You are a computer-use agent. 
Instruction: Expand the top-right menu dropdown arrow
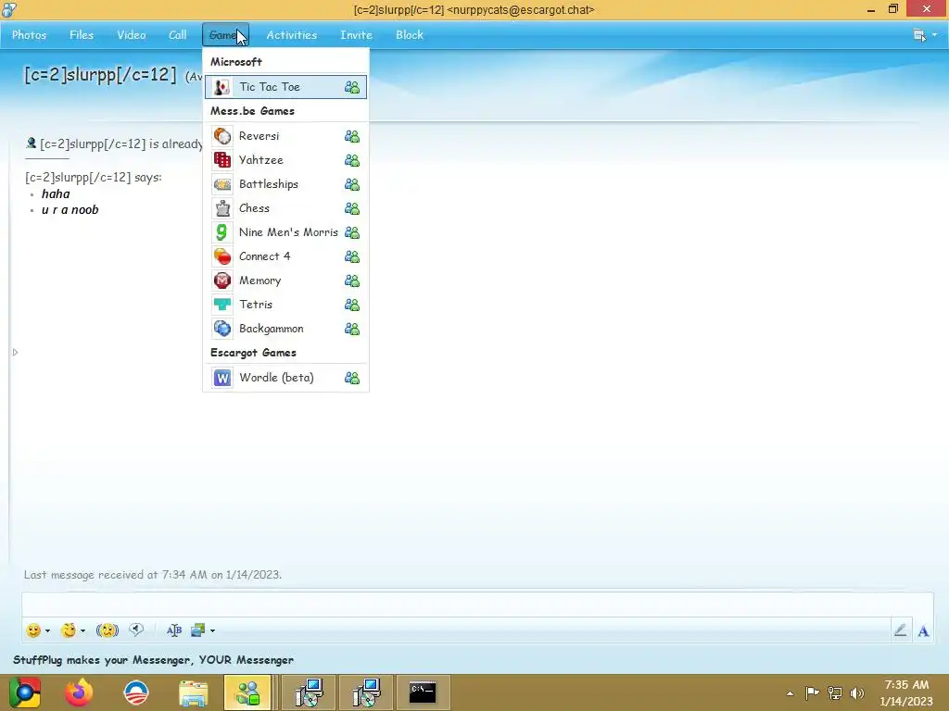934,35
